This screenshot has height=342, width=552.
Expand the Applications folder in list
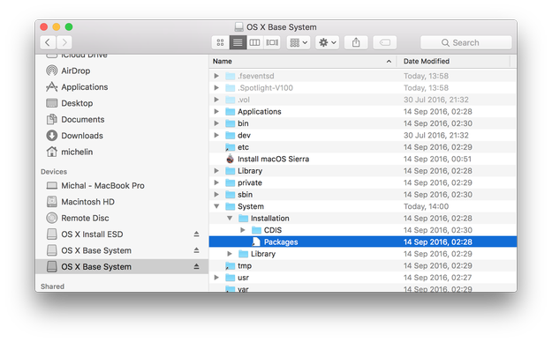[x=216, y=111]
